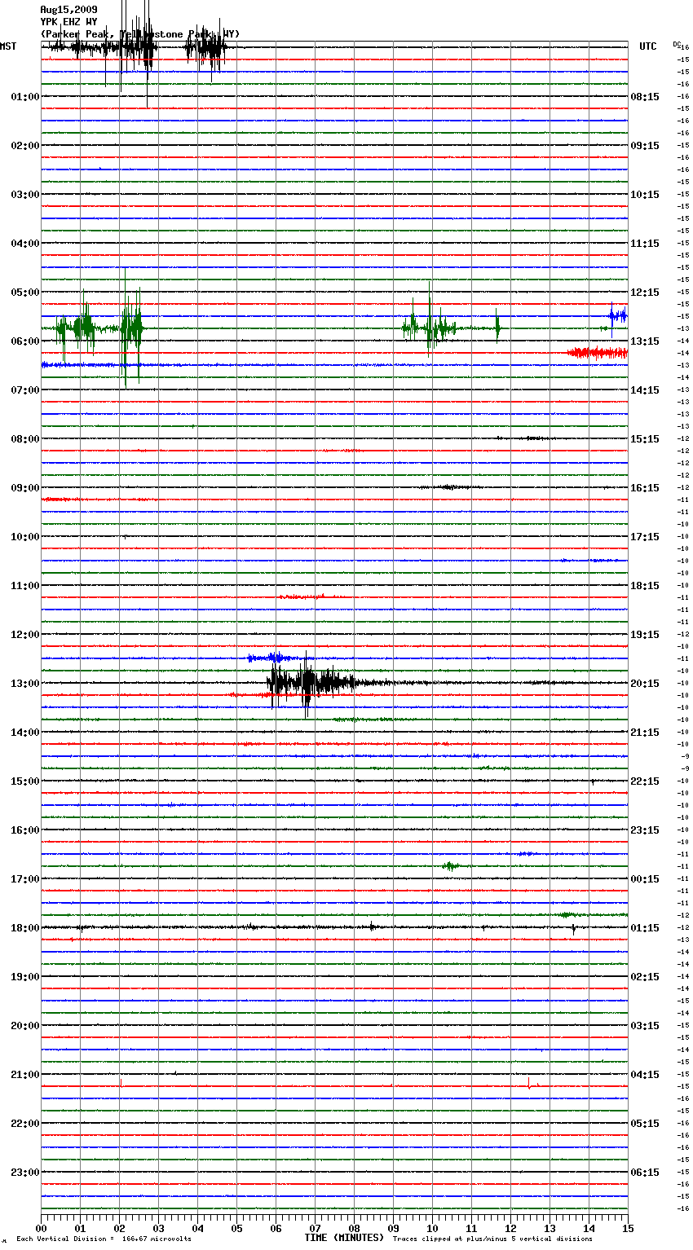Click the blue seismic burst above the 13:00 trace
Screen dimensions: 693x1250
coord(273,658)
